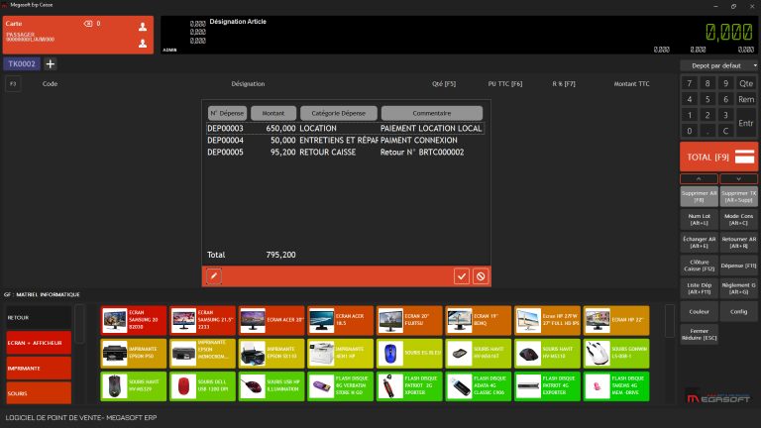
Task: Click Dépense [F11] button
Action: coord(738,266)
